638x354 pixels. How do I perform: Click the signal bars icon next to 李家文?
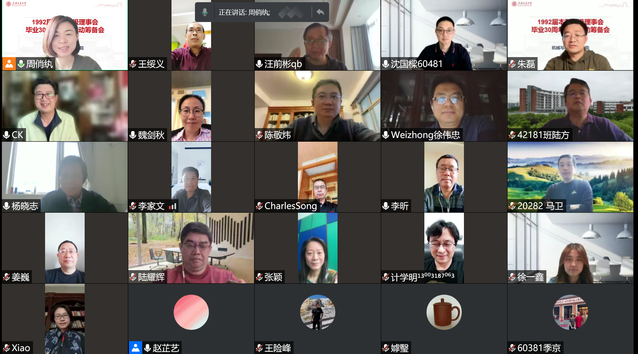pos(173,206)
